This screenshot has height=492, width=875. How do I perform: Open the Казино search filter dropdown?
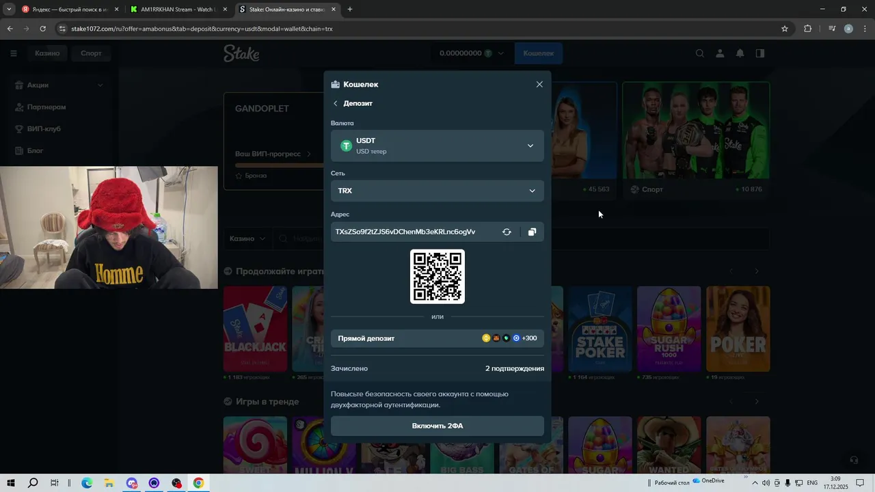[247, 238]
